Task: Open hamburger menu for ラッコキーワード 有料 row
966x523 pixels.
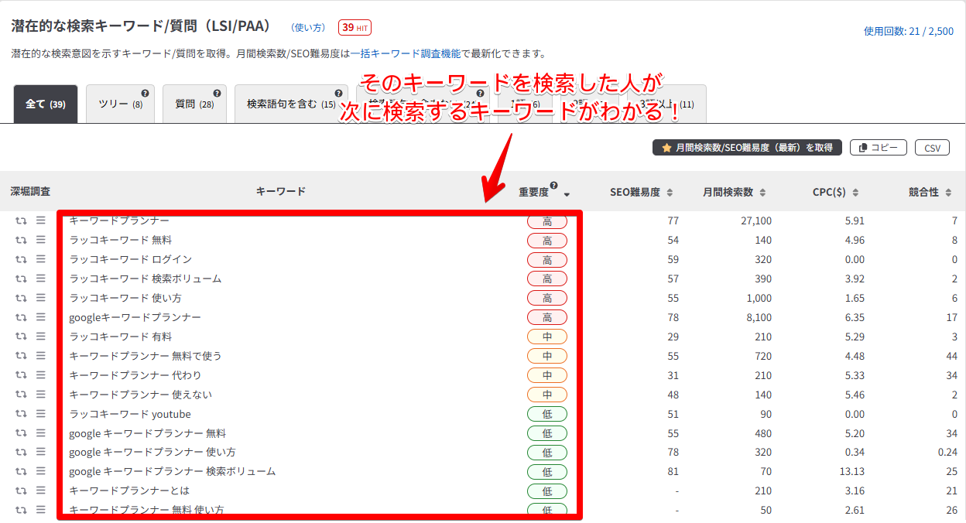Action: 41,337
